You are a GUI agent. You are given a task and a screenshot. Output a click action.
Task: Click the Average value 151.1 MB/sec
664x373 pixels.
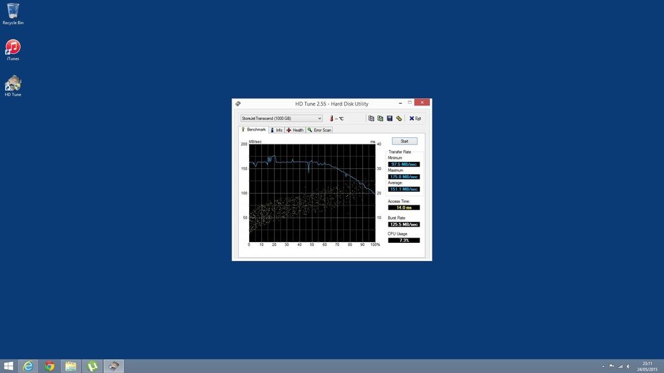[404, 189]
